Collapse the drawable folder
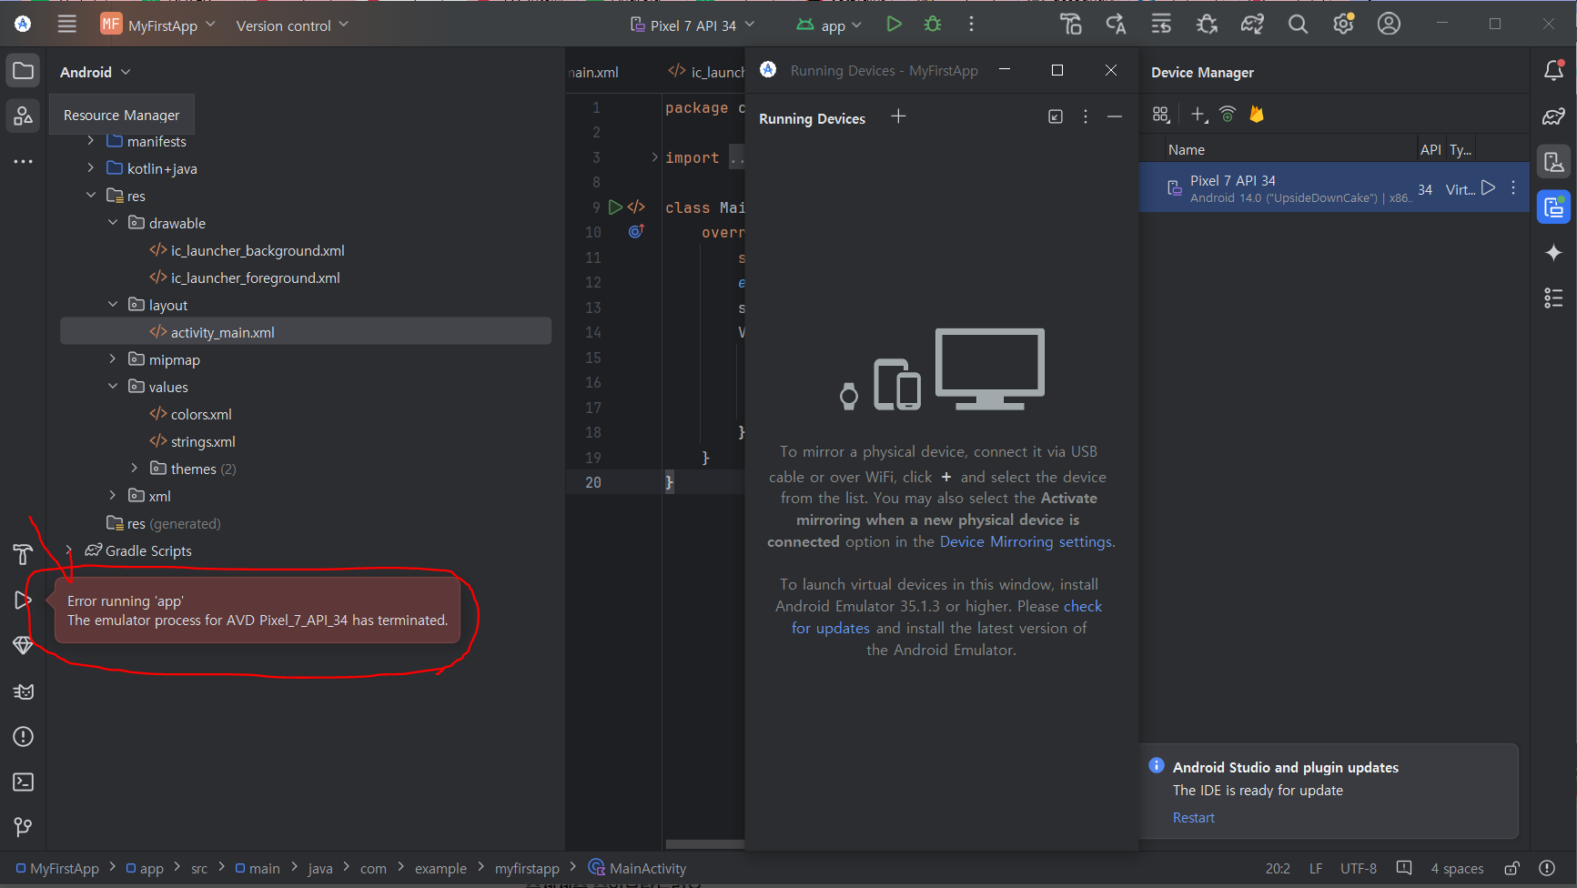 [113, 223]
